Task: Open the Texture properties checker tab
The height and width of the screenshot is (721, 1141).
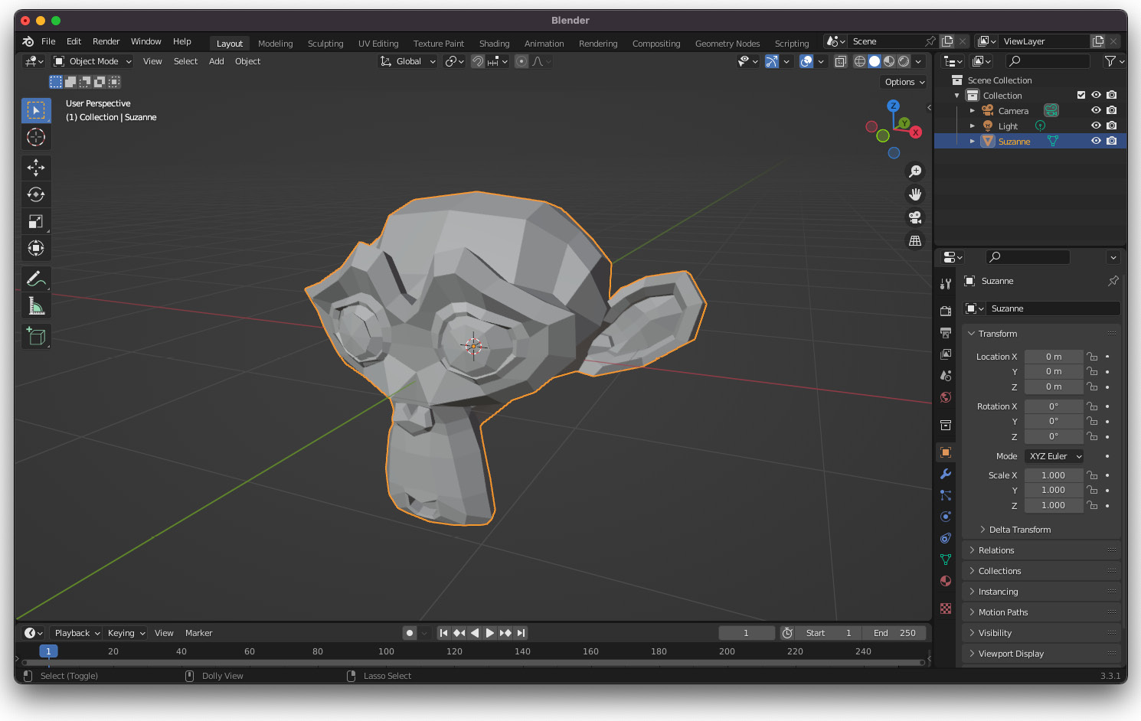Action: [946, 608]
